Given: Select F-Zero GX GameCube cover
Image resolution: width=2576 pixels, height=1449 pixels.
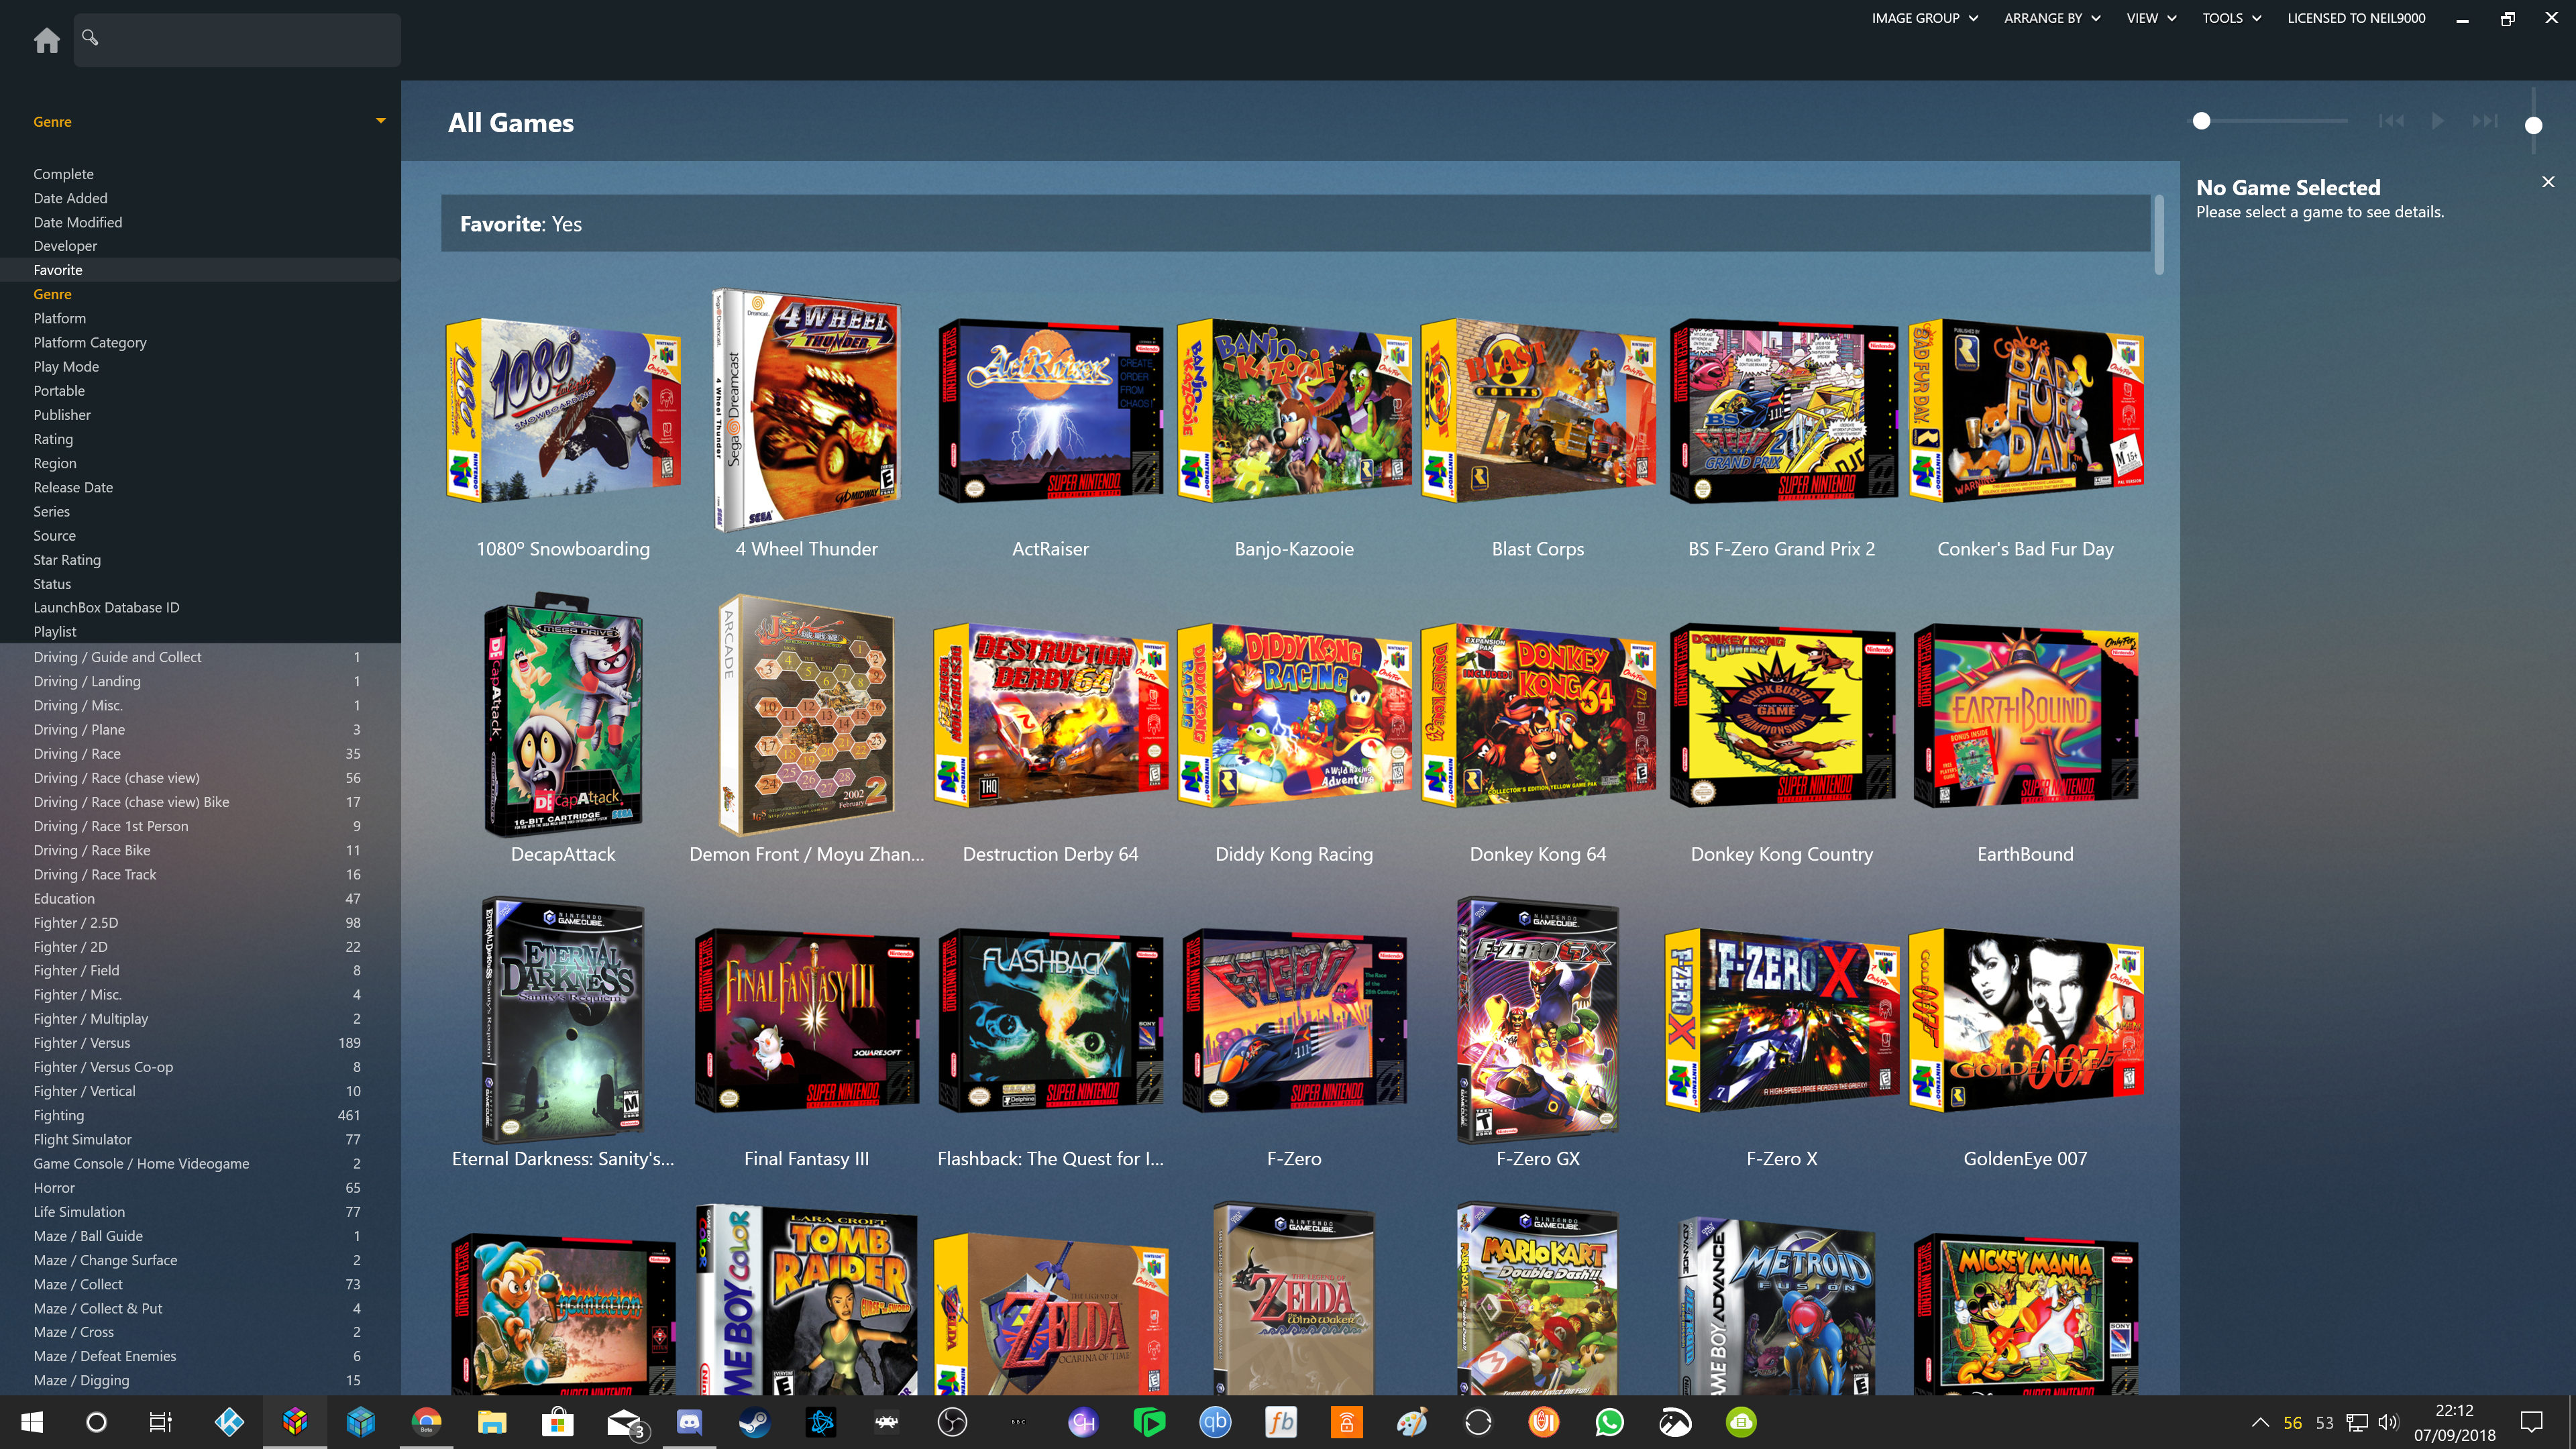Looking at the screenshot, I should [x=1538, y=1020].
